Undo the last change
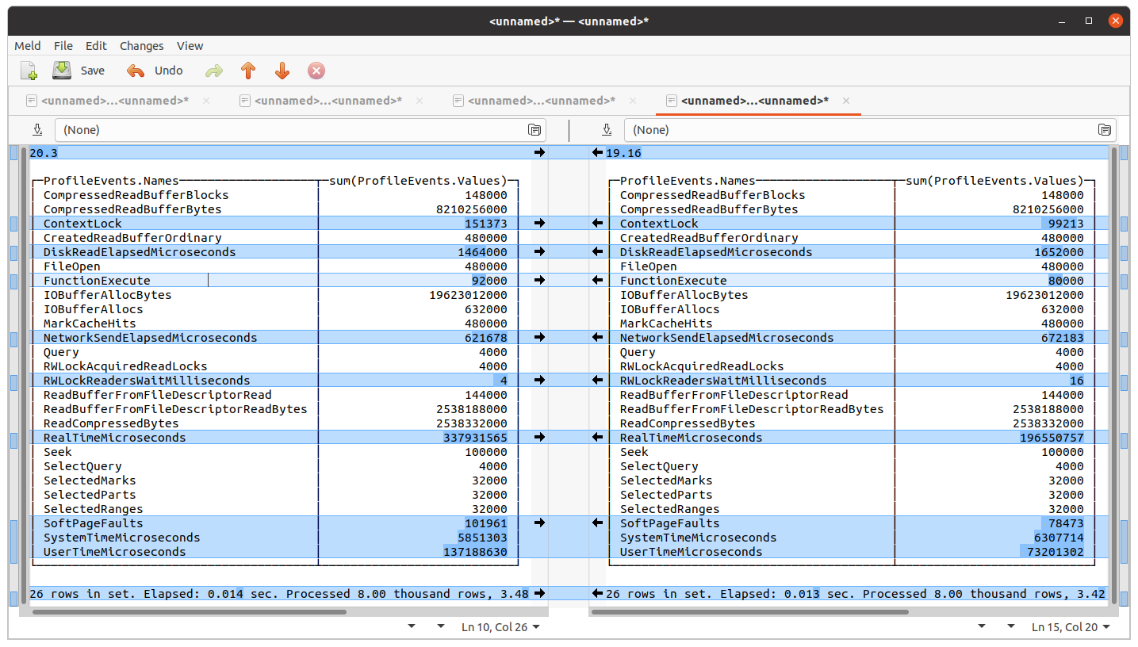Viewport: 1138px width, 647px height. pyautogui.click(x=155, y=71)
